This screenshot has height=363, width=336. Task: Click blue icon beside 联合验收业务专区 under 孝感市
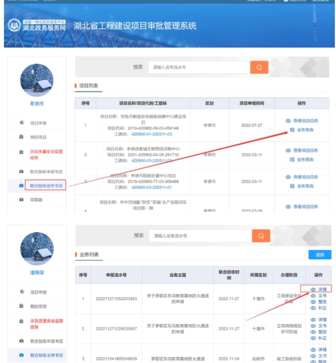click(22, 186)
